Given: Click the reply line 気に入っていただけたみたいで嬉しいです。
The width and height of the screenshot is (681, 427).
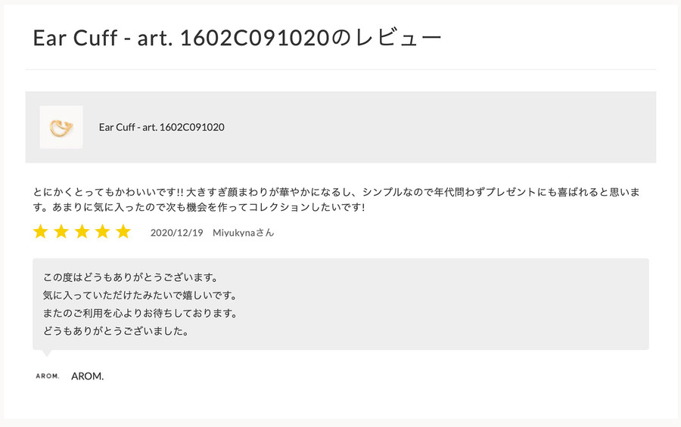Looking at the screenshot, I should [140, 295].
